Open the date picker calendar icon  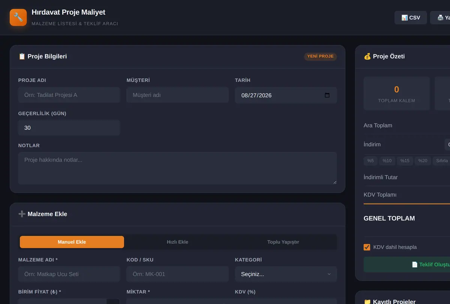(x=327, y=95)
